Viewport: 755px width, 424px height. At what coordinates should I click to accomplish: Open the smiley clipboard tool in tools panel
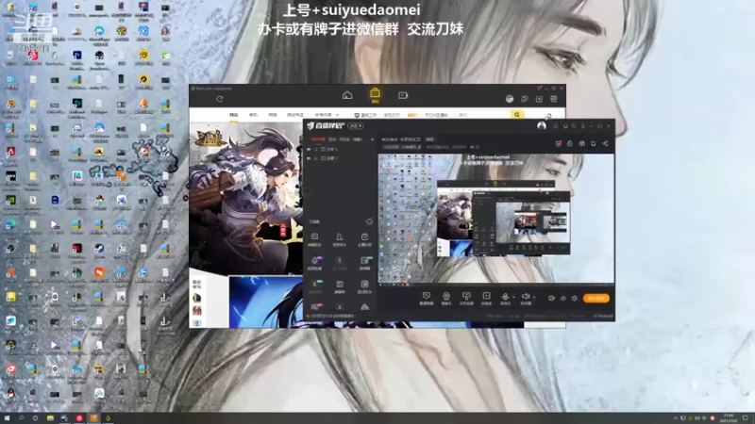click(x=364, y=239)
